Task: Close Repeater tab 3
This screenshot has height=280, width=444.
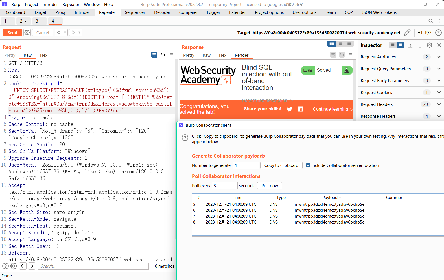Action: click(42, 21)
